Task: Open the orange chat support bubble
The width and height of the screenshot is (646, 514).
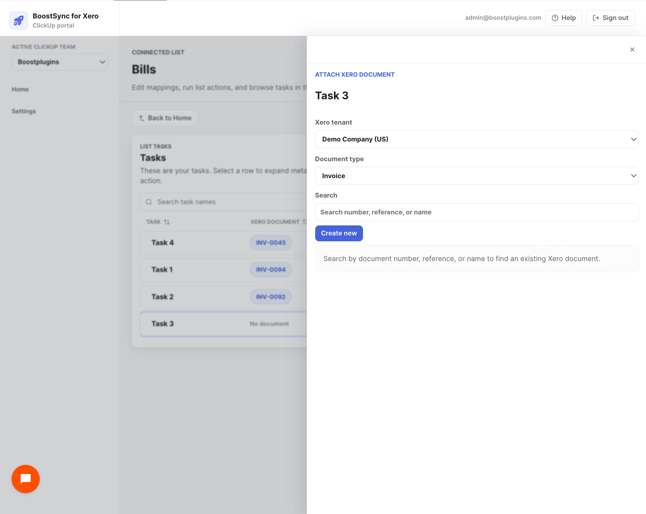Action: 26,479
